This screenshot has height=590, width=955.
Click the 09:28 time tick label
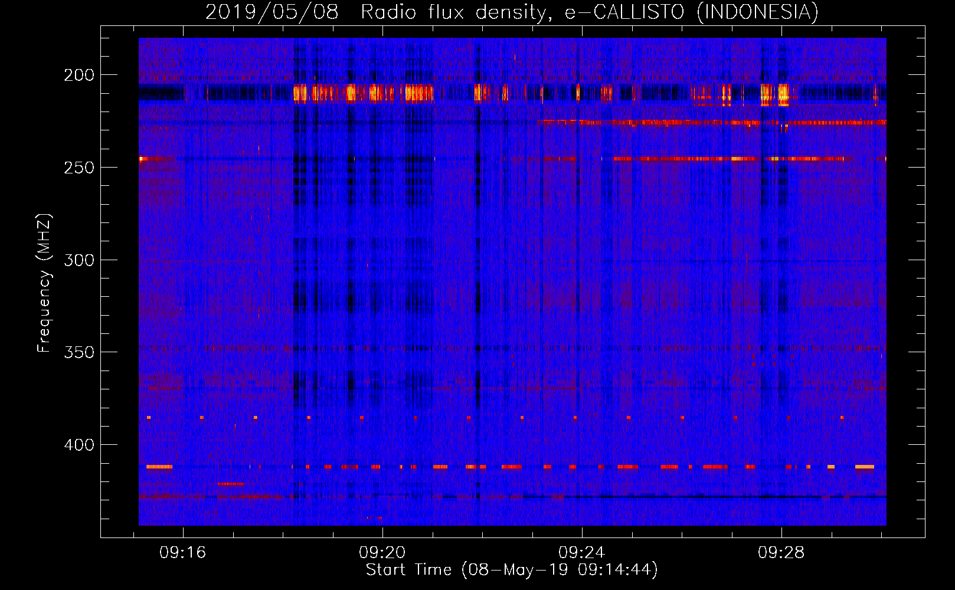pos(781,552)
